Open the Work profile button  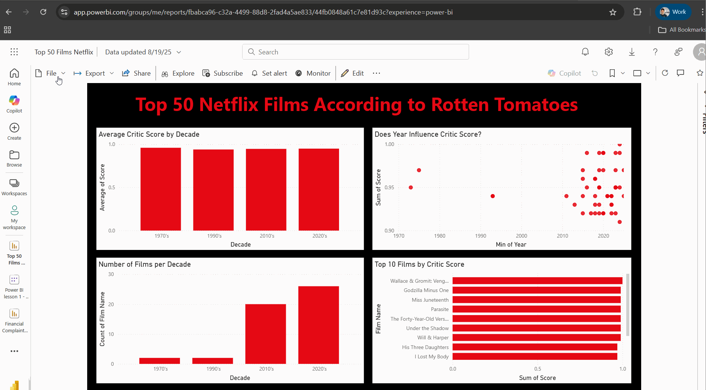[673, 12]
